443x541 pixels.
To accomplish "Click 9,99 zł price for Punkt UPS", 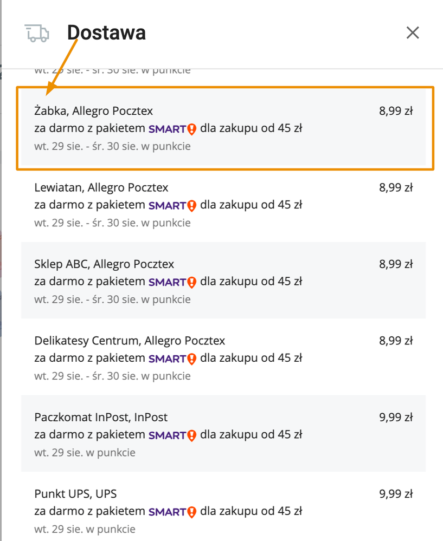I will point(396,494).
